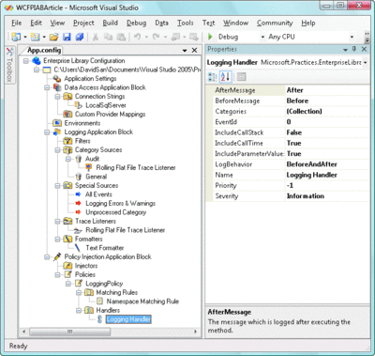Close the App.config document tab
Screen dimensions: 375x356
tap(194, 50)
